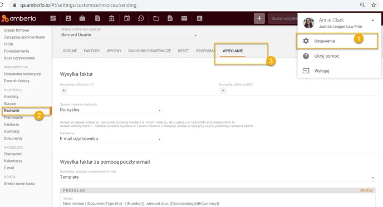This screenshot has width=383, height=207.
Task: Open Działania in sidebar
Action: (12, 124)
